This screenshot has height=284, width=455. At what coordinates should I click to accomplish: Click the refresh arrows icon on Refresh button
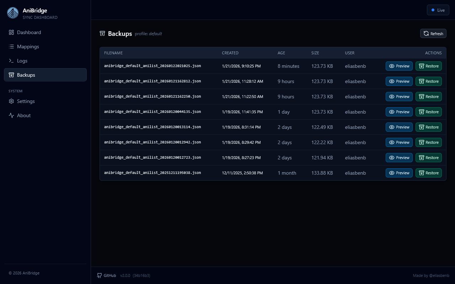click(x=426, y=33)
